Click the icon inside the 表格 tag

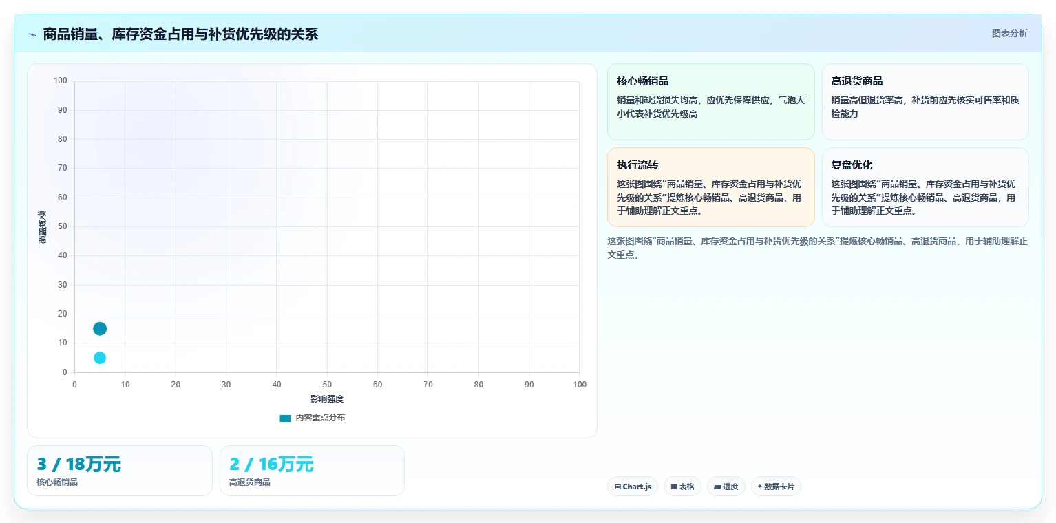pos(674,487)
